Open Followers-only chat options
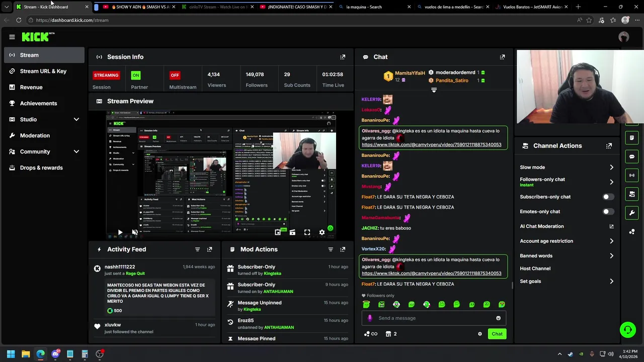This screenshot has width=644, height=362. tap(567, 182)
